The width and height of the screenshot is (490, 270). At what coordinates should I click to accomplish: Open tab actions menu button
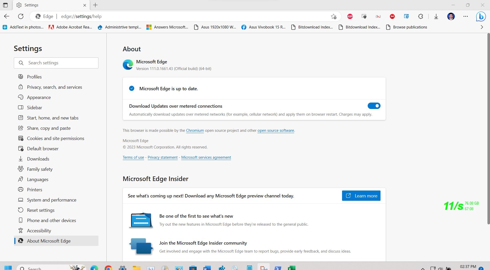tap(5, 5)
